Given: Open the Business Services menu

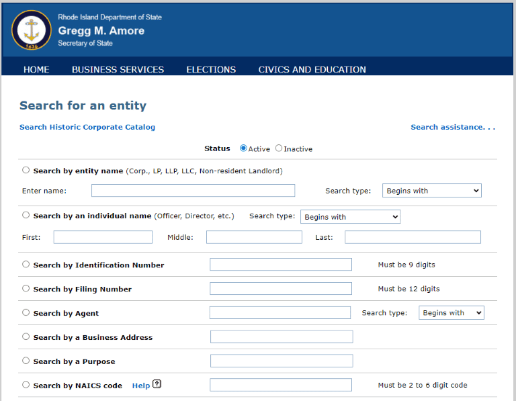Looking at the screenshot, I should click(x=118, y=69).
